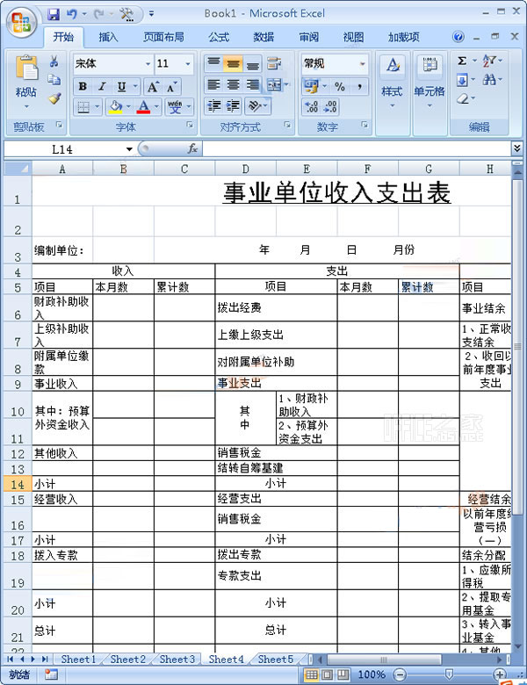Toggle center horizontal alignment
The image size is (527, 685).
point(233,85)
